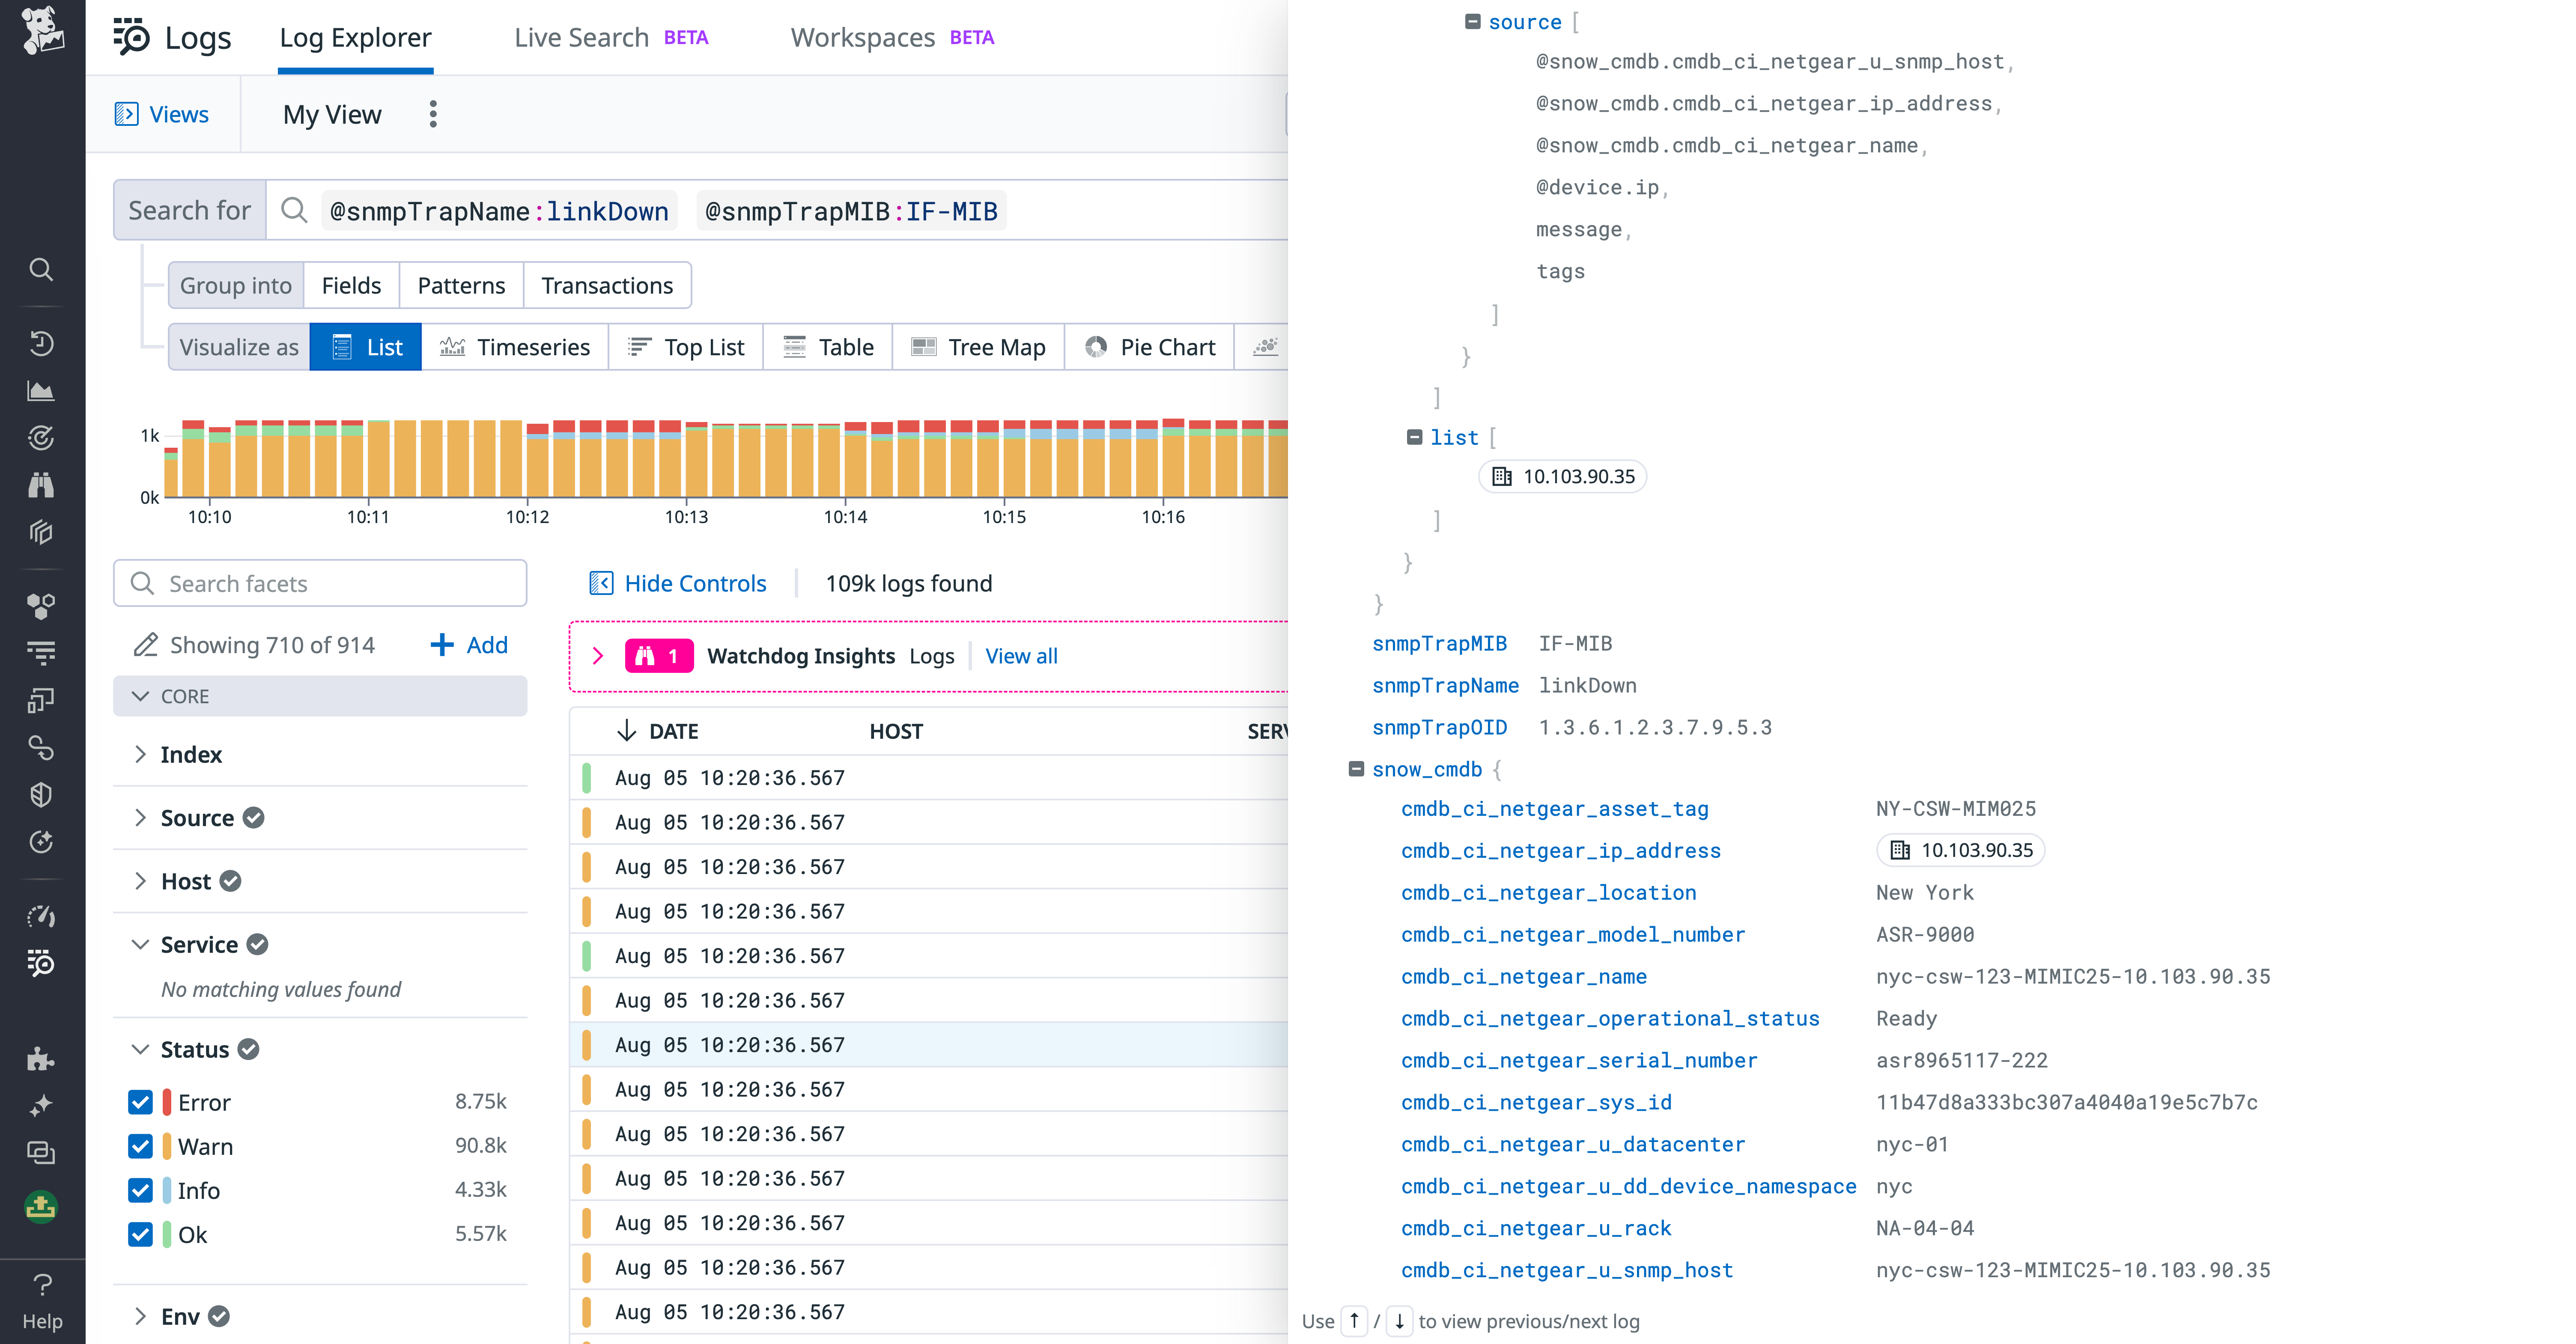
Task: Disable the Warn status checkbox
Action: click(140, 1146)
